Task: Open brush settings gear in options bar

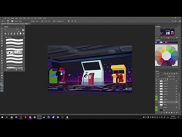Action: click(69, 21)
